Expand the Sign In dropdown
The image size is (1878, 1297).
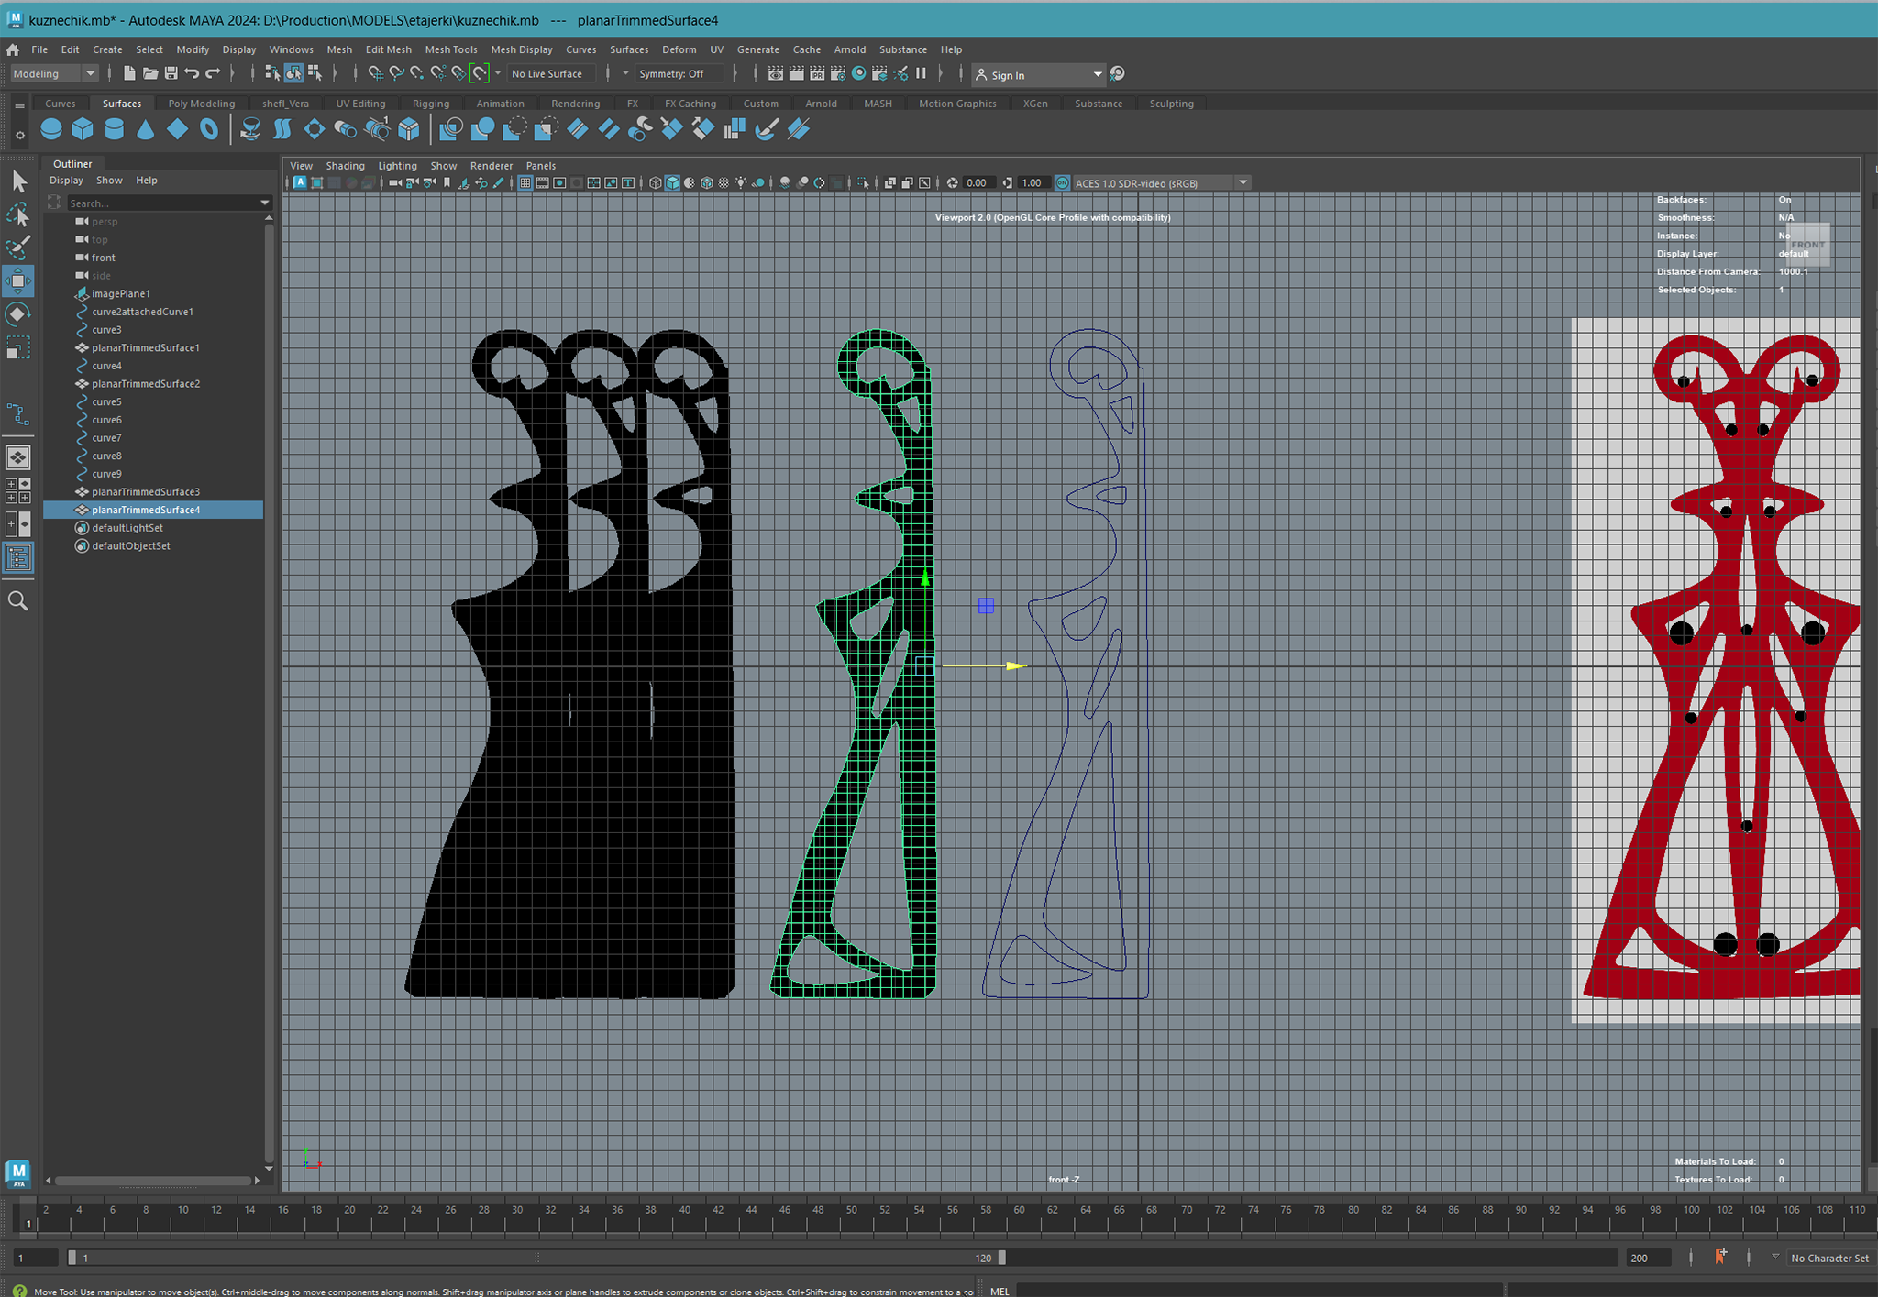[x=1097, y=74]
